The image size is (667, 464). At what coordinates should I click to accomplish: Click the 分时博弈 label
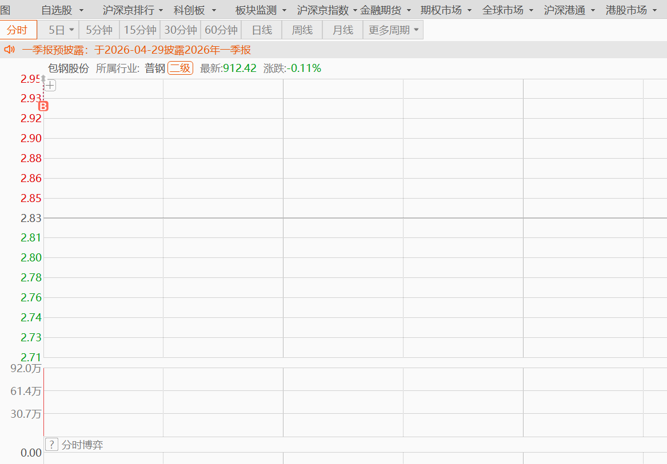tap(82, 445)
